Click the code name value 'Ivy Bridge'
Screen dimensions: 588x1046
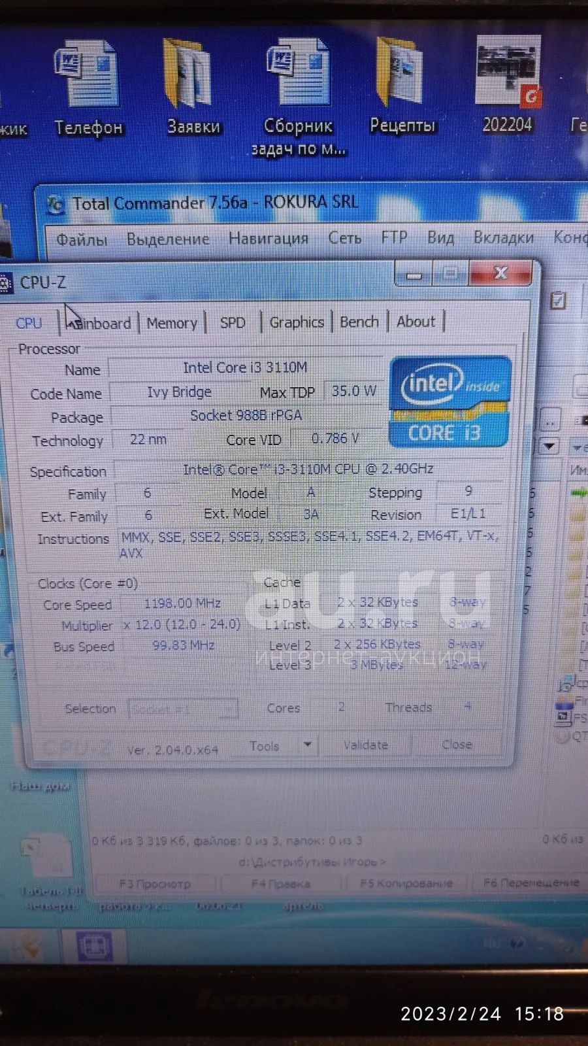point(179,392)
